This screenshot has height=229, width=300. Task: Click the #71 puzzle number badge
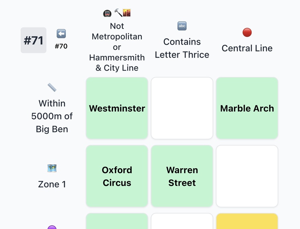point(34,40)
